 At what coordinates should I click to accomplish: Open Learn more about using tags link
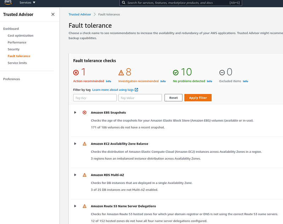click(x=113, y=90)
